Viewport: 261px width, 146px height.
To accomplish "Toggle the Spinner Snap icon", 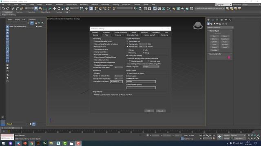I will [109, 9].
